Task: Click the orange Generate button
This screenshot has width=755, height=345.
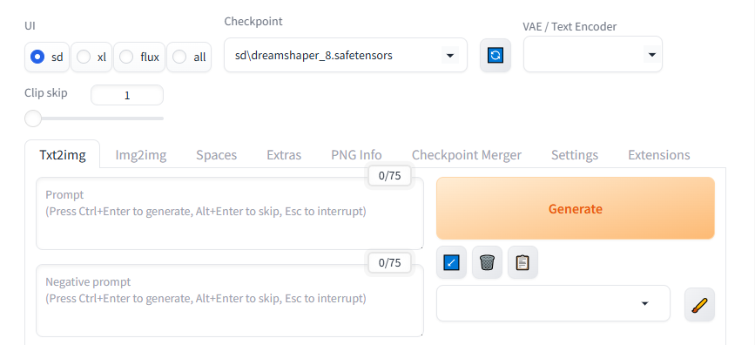Action: pos(576,208)
